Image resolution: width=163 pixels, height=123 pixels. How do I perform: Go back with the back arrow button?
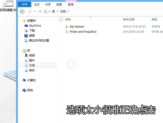tap(22, 11)
